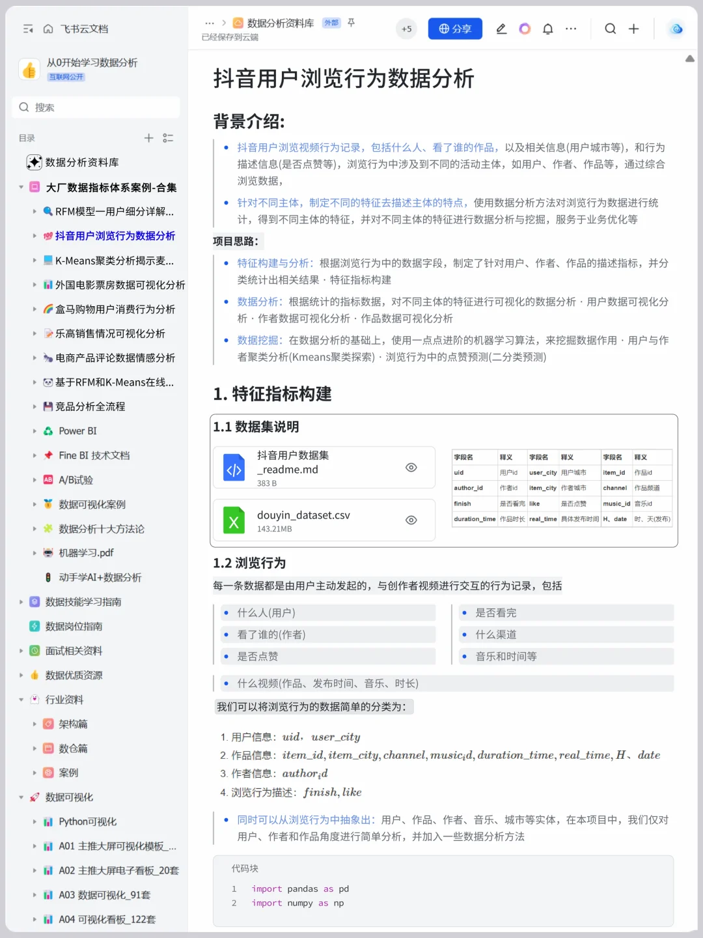
Task: Click the 竞品分析全流程 save-disk icon
Action: (48, 406)
